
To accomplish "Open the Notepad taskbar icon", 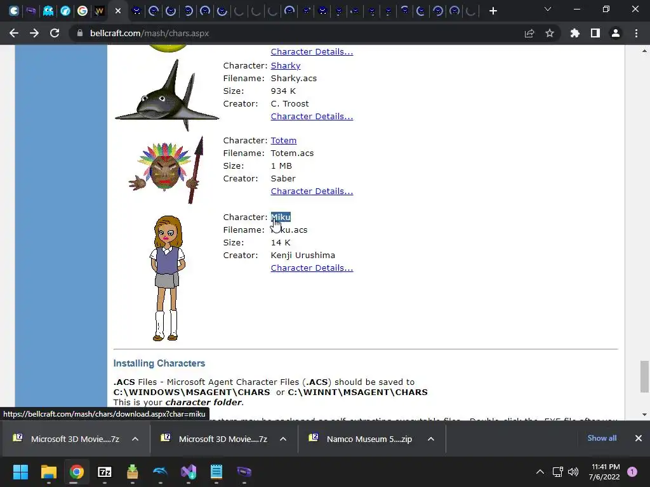I will pos(216,472).
